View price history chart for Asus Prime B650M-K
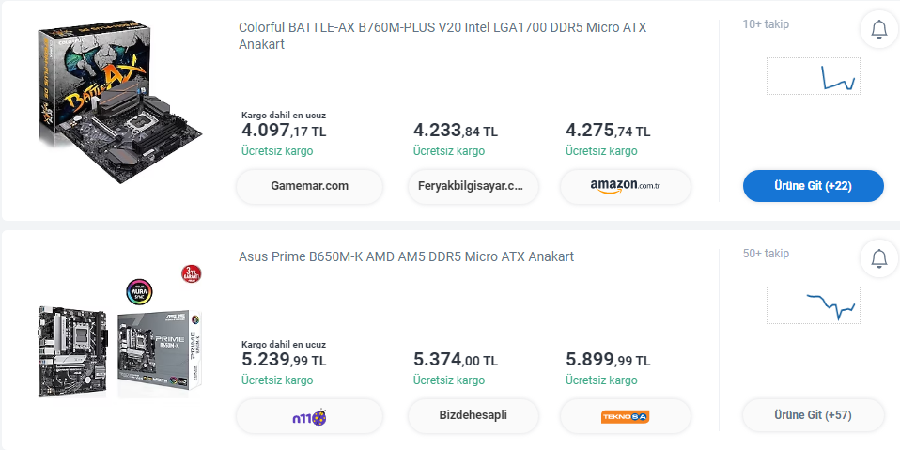Screen dimensions: 900x450 813,305
